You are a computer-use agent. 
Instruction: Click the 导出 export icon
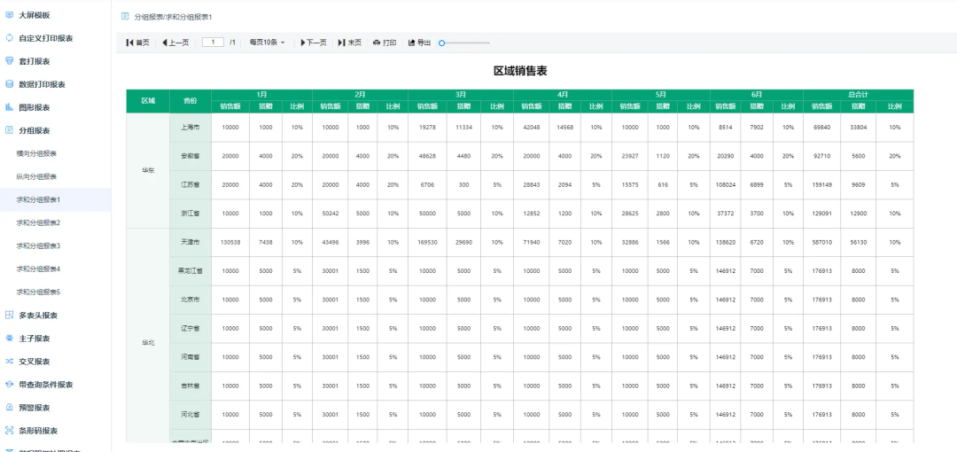coord(412,43)
